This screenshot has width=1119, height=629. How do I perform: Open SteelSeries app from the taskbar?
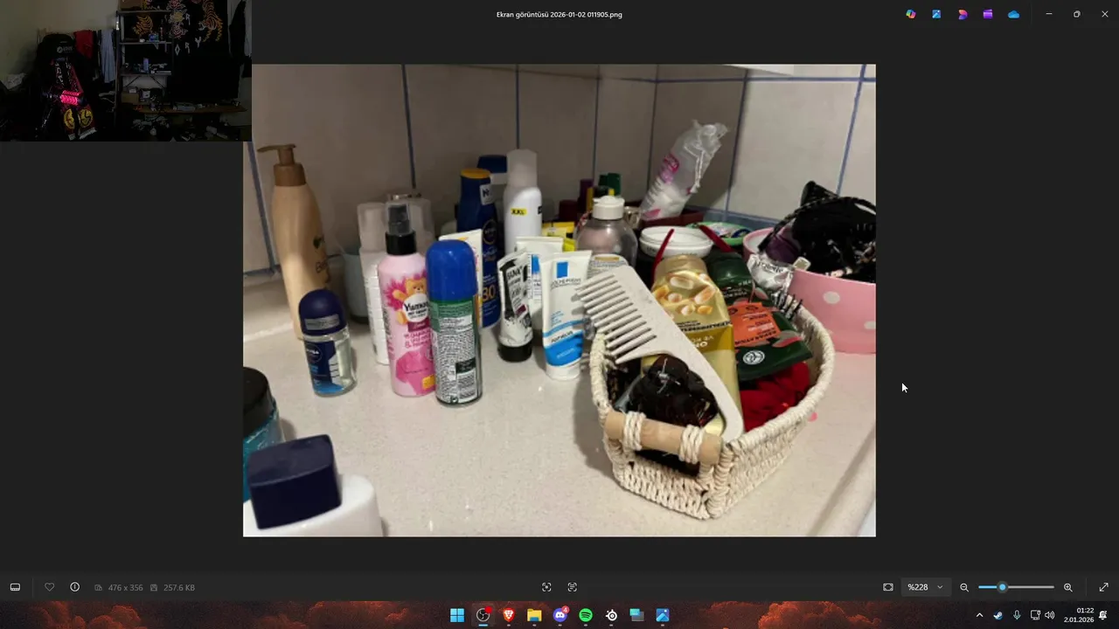tap(612, 615)
